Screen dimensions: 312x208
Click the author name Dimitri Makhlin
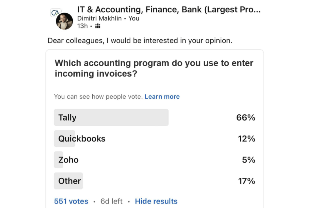pyautogui.click(x=99, y=18)
